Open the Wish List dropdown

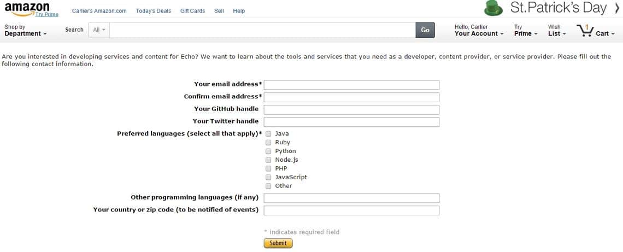pos(557,30)
